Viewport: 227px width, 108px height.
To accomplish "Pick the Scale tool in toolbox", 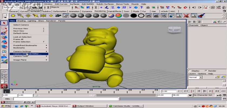I will (4, 47).
